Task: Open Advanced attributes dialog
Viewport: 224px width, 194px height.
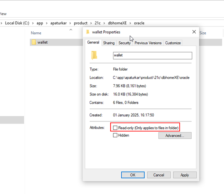Action: [x=175, y=135]
